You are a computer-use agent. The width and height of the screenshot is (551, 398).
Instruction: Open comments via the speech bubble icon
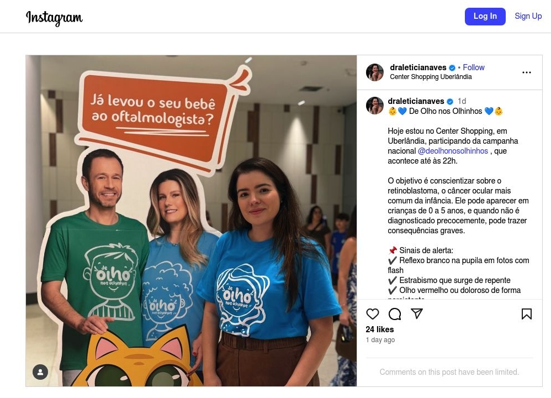pos(395,313)
